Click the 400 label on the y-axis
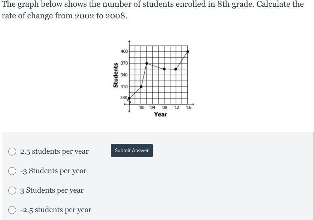This screenshot has height=220, width=314. 124,51
